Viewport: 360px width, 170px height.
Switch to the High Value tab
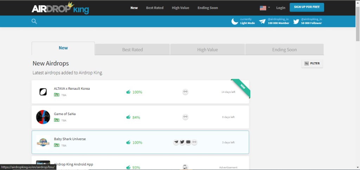207,50
